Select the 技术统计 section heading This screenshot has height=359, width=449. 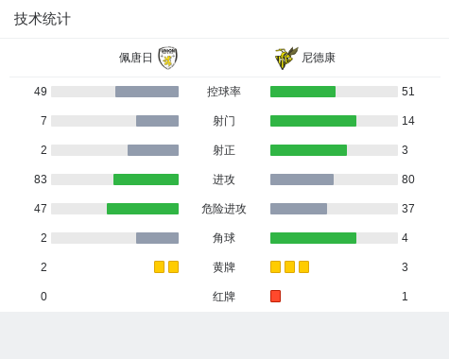tap(43, 19)
